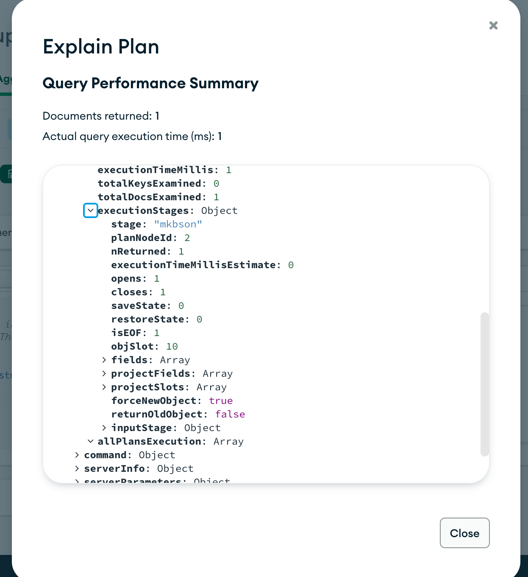
Task: Click executionTimeMillisEstimate: 0 row
Action: pos(203,265)
